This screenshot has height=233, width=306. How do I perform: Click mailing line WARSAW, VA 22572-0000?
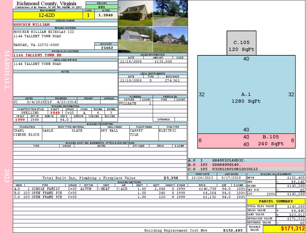click(x=36, y=45)
